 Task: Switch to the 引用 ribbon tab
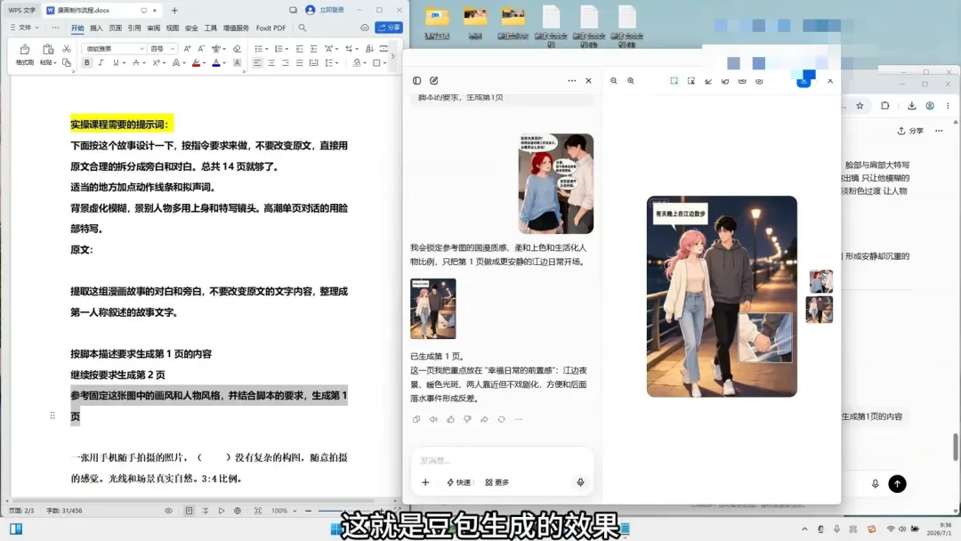[x=134, y=28]
